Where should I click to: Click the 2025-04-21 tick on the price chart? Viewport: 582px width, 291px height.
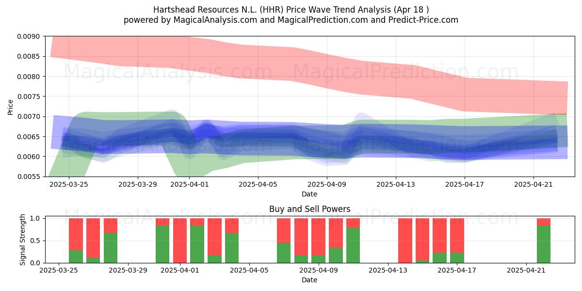tap(533, 185)
